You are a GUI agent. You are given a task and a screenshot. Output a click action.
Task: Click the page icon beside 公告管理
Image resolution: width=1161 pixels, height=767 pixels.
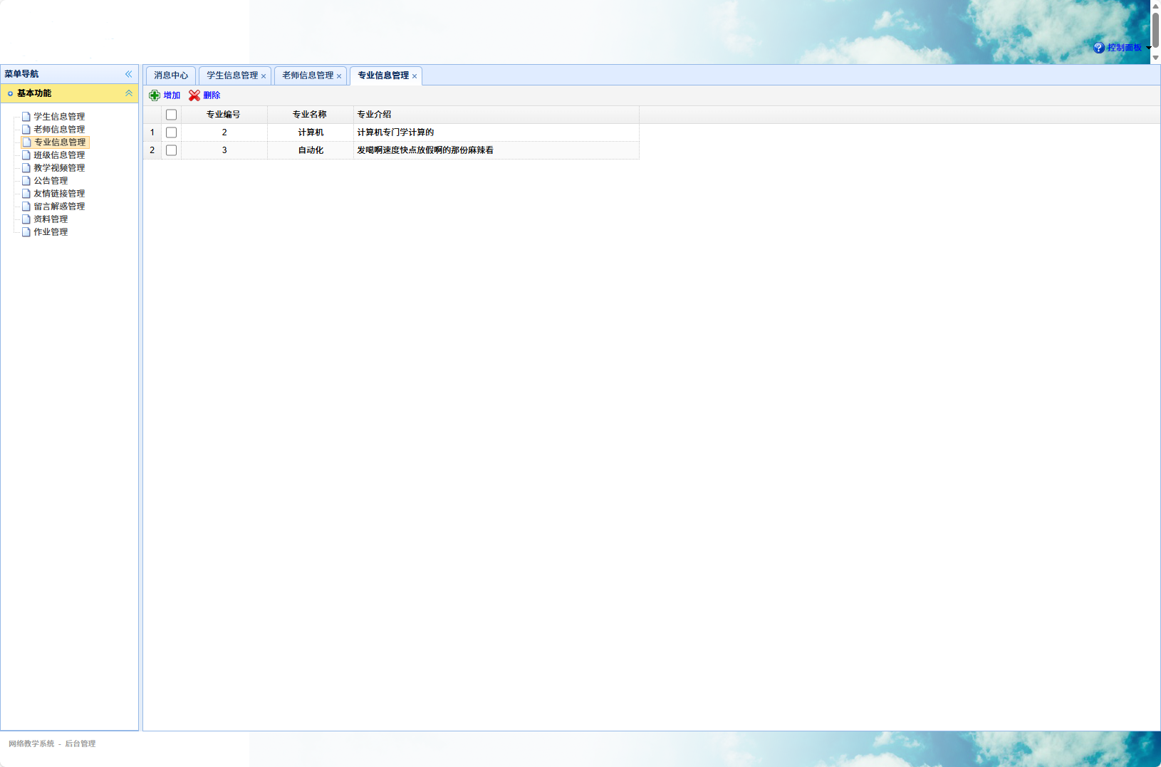click(x=26, y=181)
